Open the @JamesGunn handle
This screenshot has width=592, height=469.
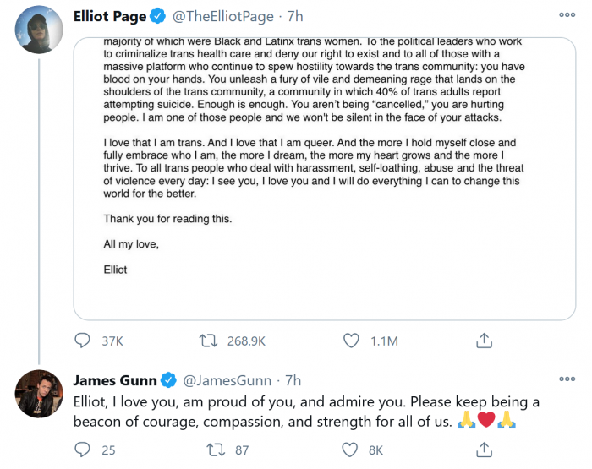pyautogui.click(x=230, y=380)
